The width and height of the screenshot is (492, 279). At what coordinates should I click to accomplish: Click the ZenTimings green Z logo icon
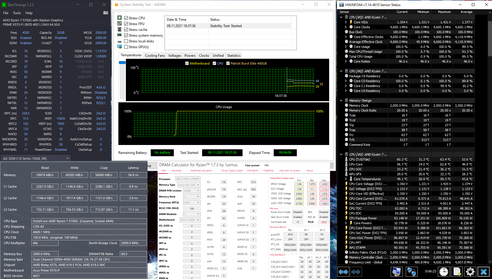pos(4,5)
